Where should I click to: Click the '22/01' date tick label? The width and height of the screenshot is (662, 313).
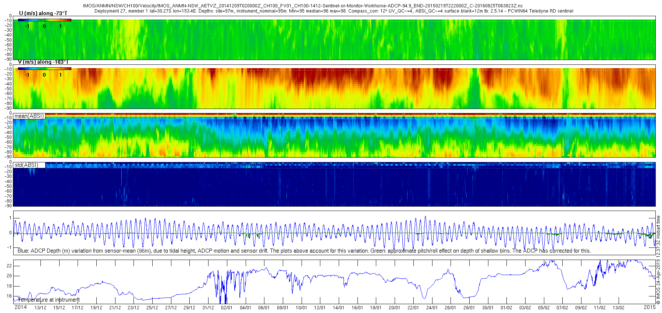(413, 308)
